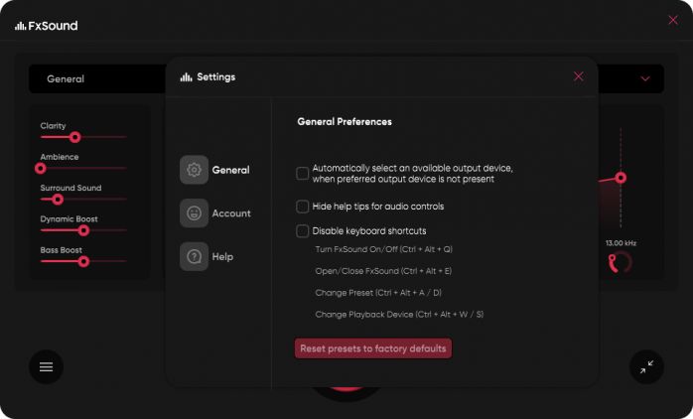
Task: Click the 13.00 kHz frequency label
Action: [621, 243]
